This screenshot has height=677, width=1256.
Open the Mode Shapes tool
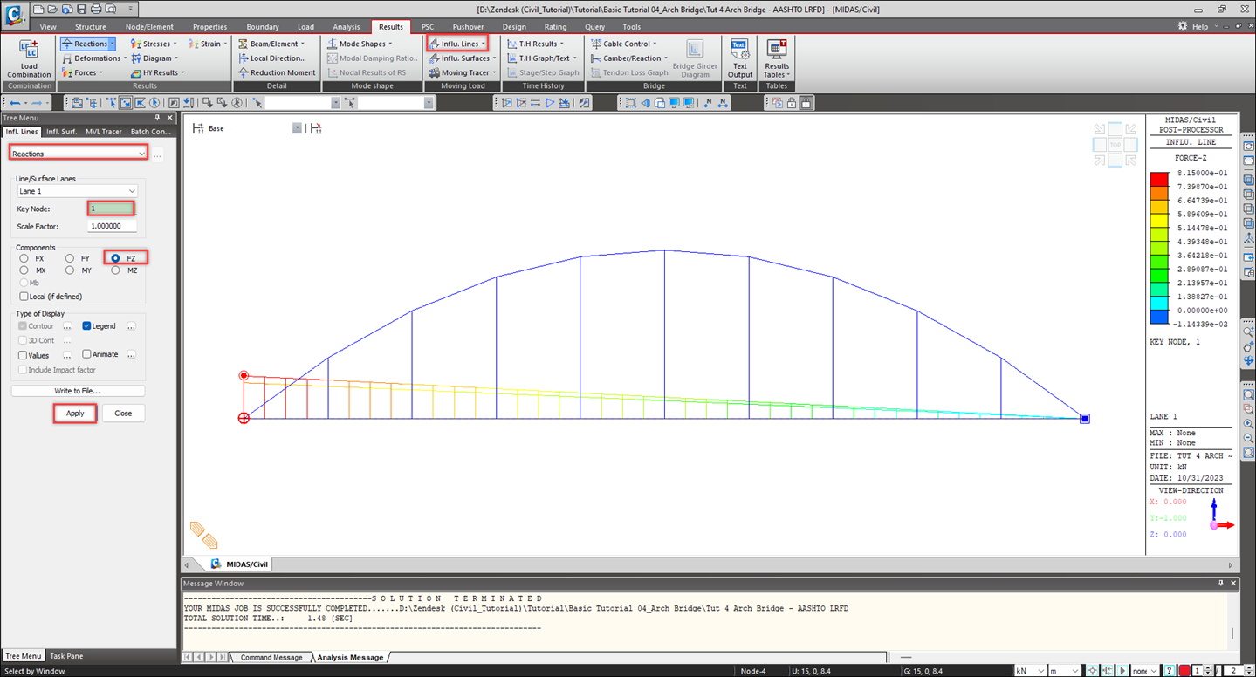pos(360,44)
